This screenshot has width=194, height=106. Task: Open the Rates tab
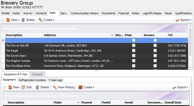[x=135, y=13]
